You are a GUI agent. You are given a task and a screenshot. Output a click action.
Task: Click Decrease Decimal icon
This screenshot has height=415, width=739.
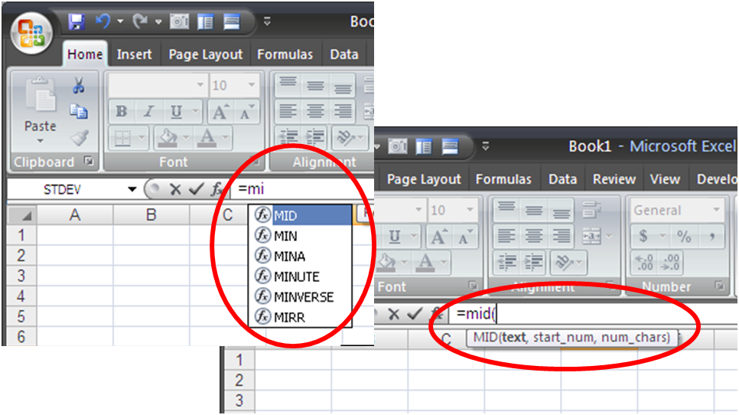pyautogui.click(x=669, y=262)
